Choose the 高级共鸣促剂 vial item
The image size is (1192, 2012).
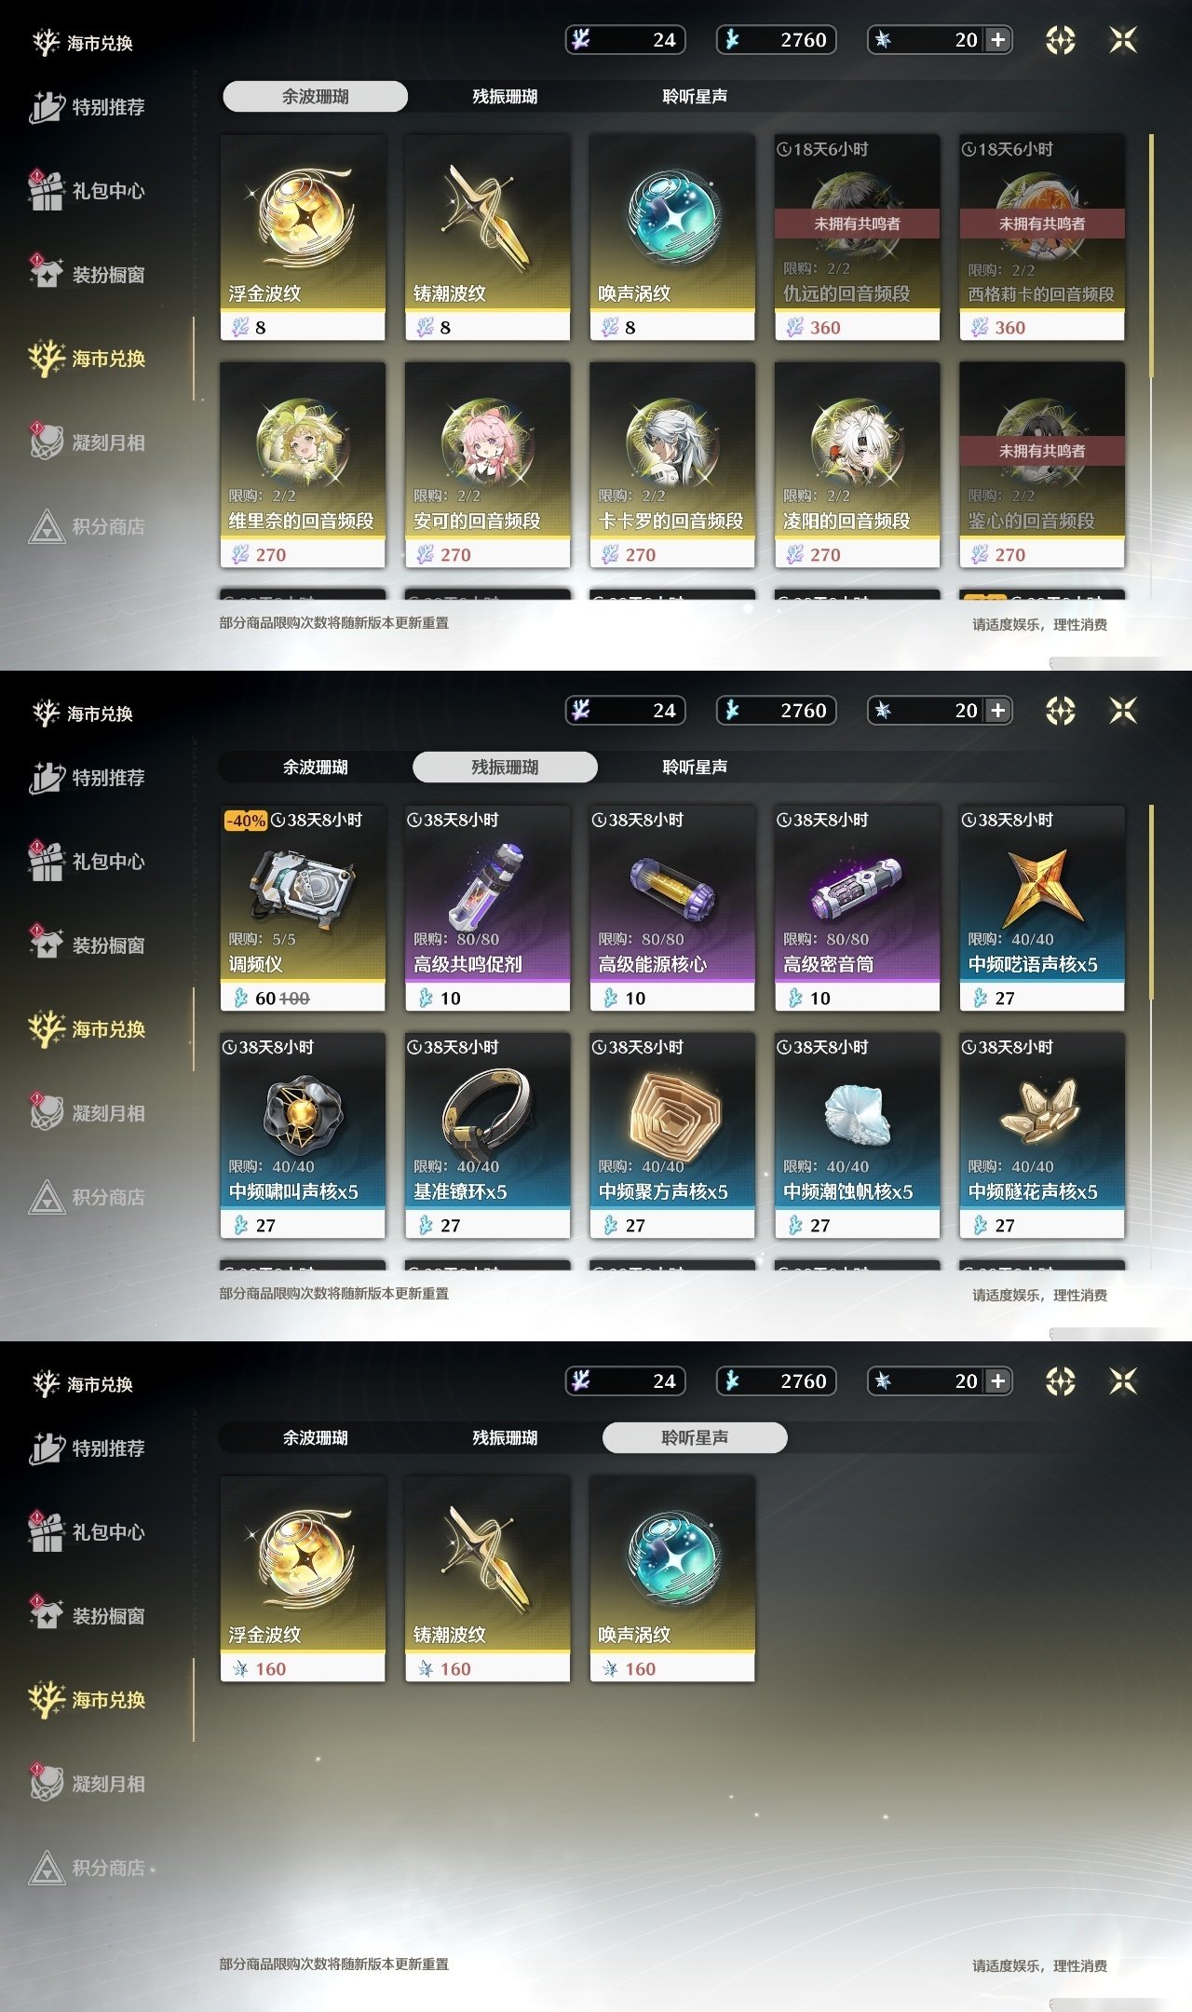pos(487,908)
